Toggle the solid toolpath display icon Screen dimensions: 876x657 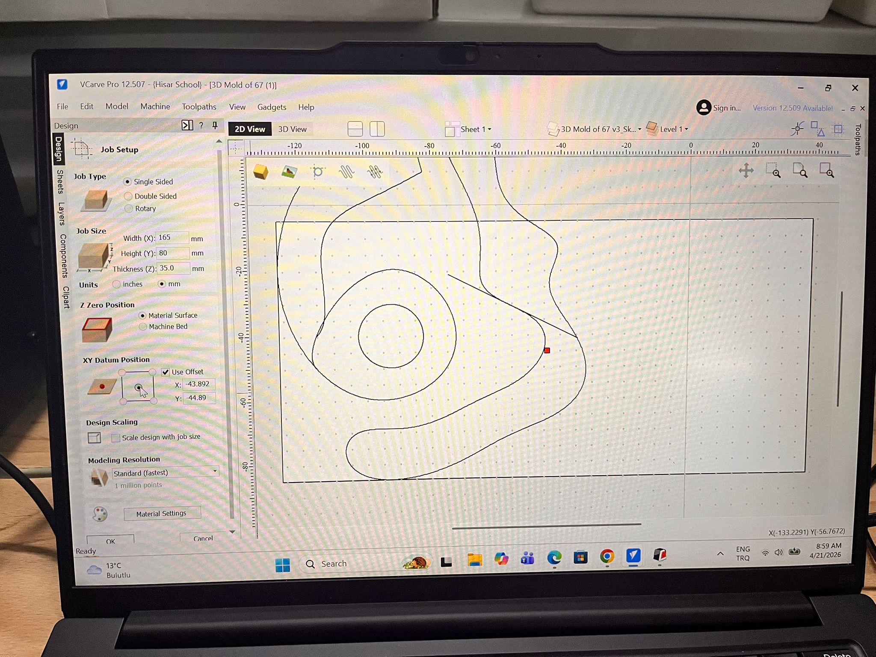(375, 172)
